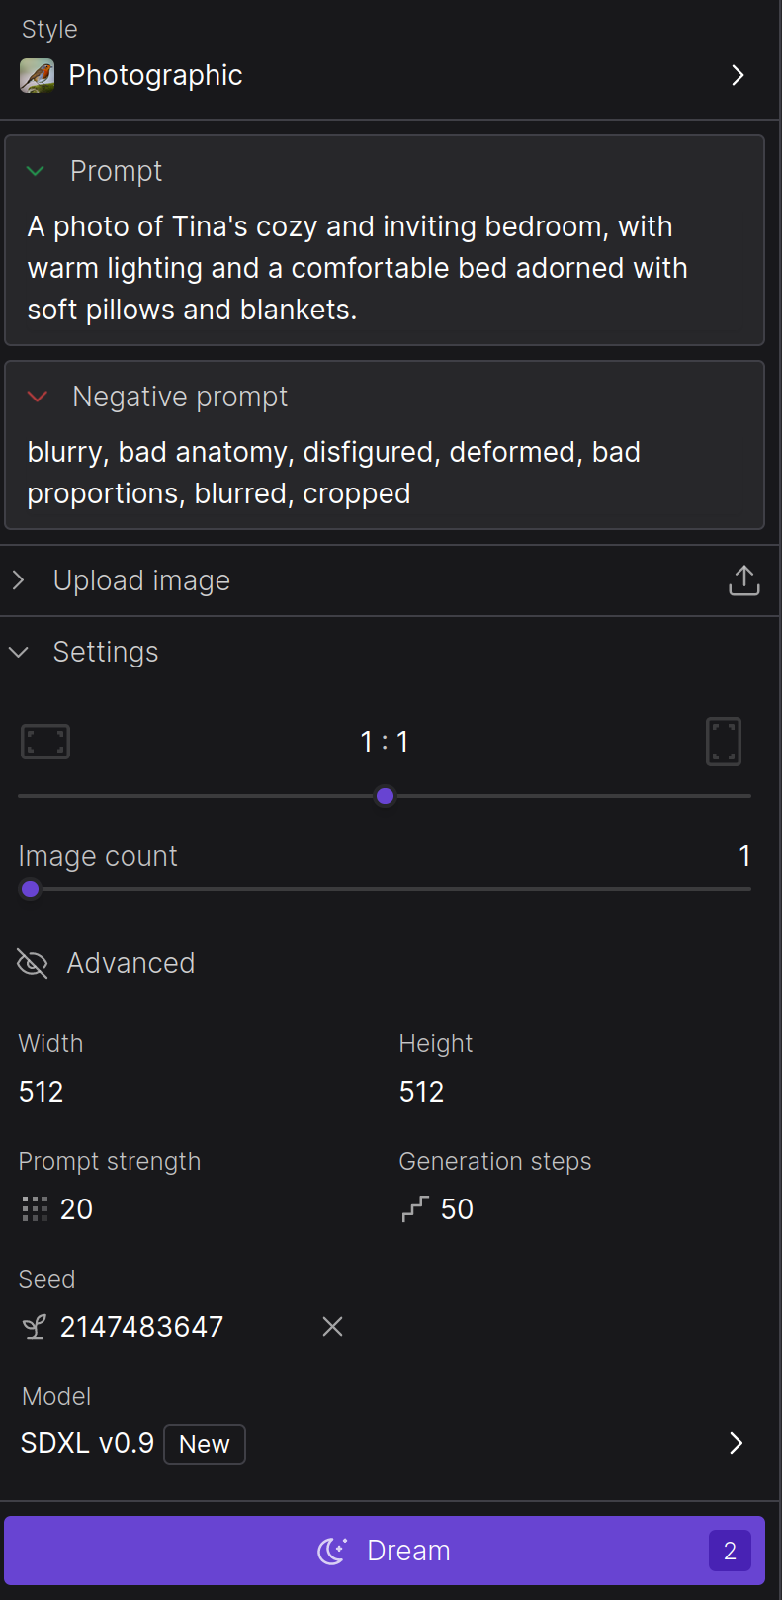Viewport: 782px width, 1600px height.
Task: Collapse the Prompt section
Action: pyautogui.click(x=36, y=171)
